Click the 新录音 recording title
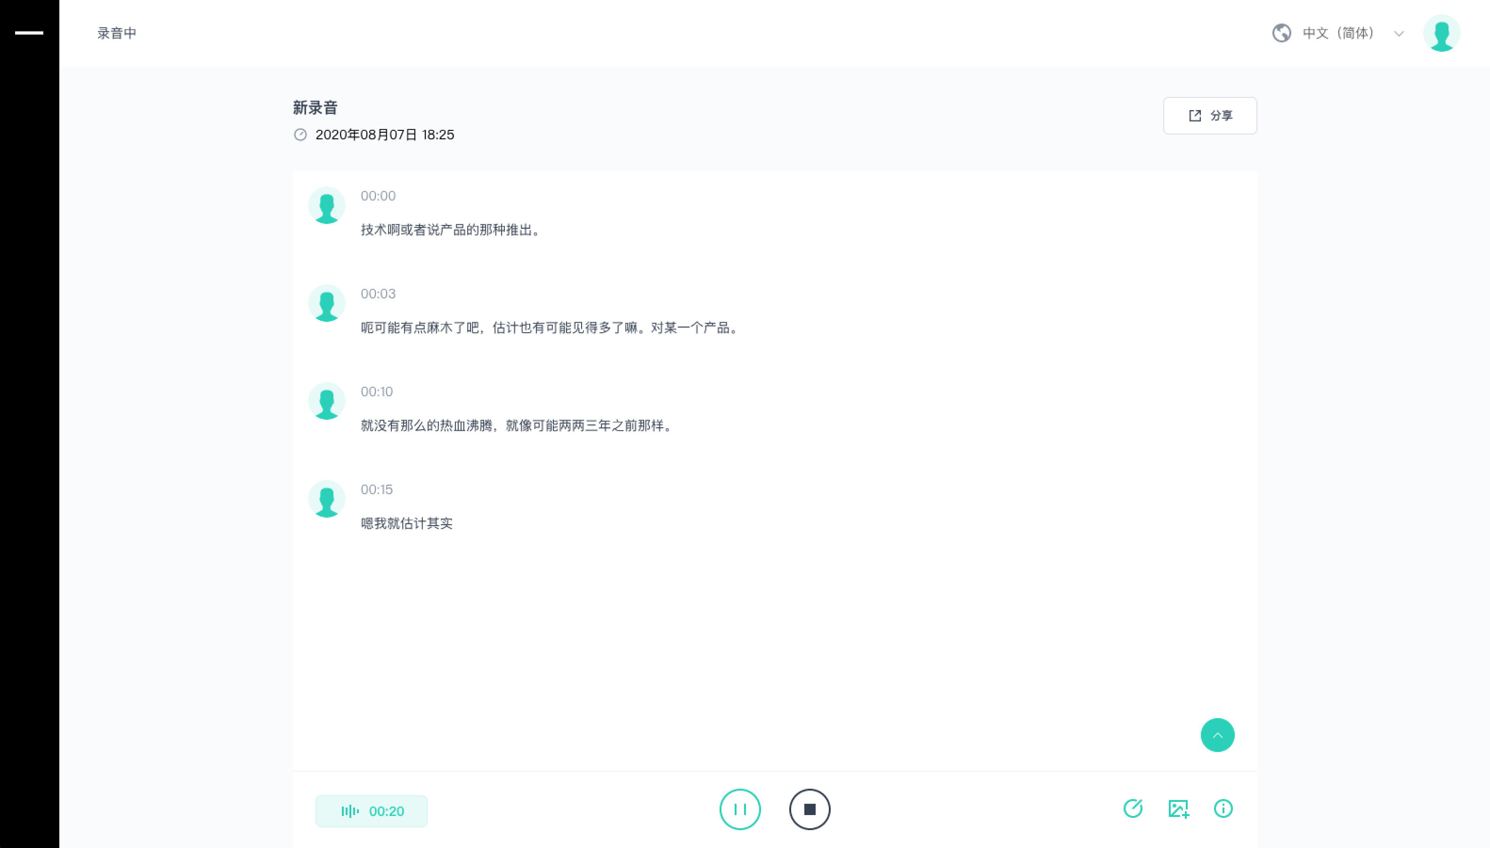Image resolution: width=1490 pixels, height=848 pixels. click(315, 107)
